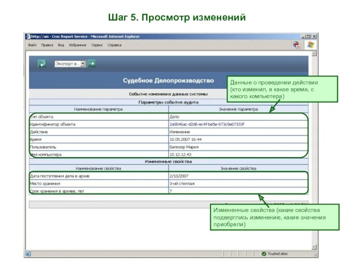
Task: Click the 'Параметры события аудита' section header
Action: [169, 102]
